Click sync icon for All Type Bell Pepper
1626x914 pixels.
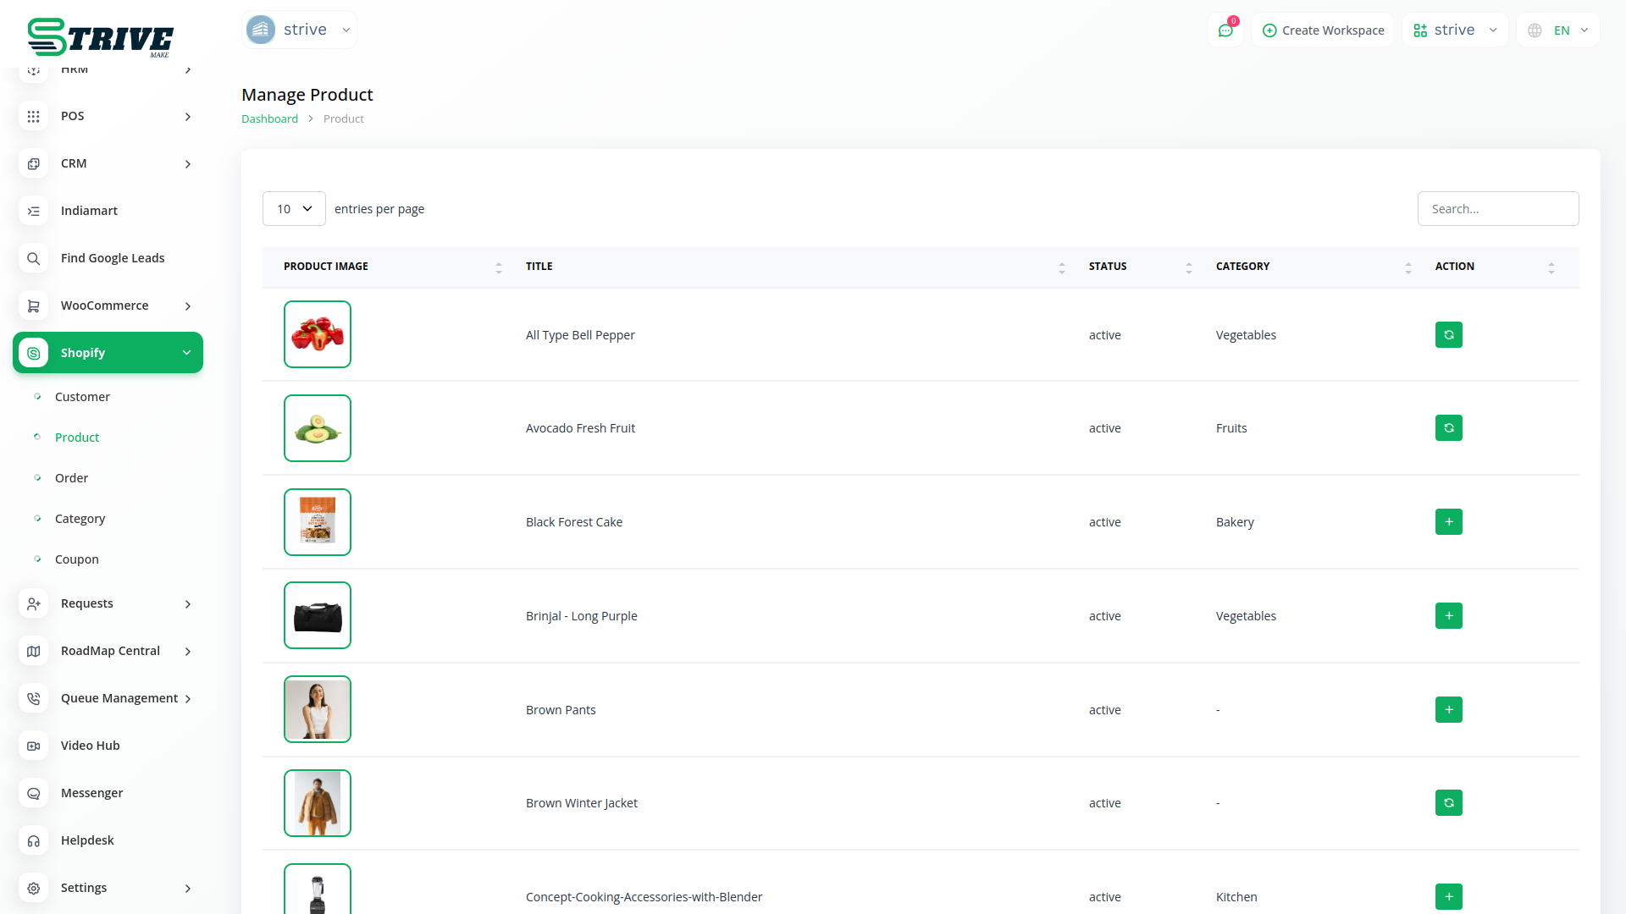tap(1448, 335)
